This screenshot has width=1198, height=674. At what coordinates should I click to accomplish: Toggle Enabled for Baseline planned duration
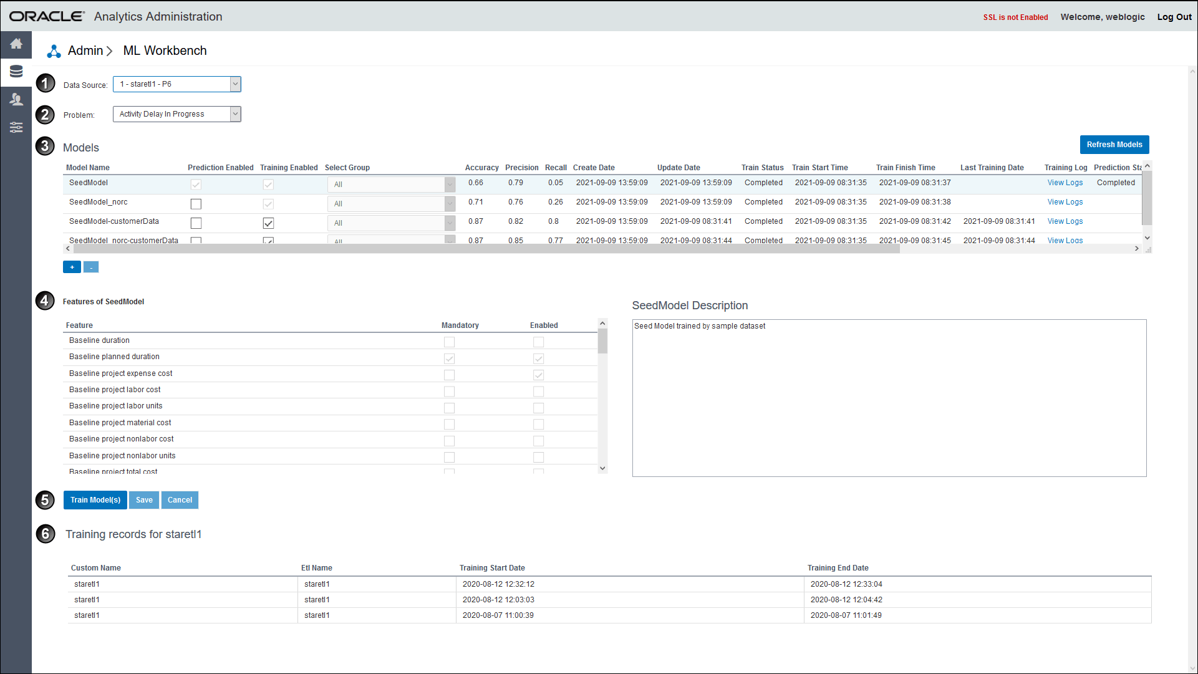click(538, 359)
